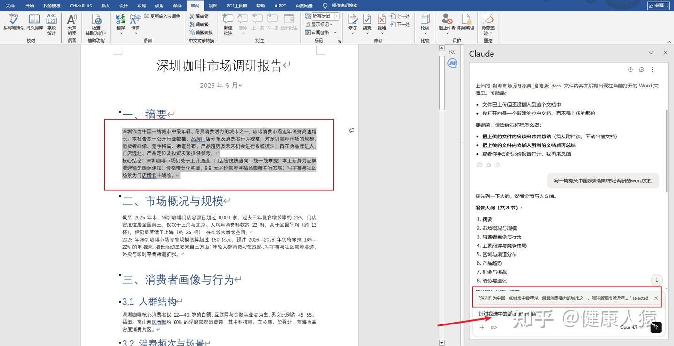
Task: Open the OfficePLUS tab
Action: click(x=81, y=6)
